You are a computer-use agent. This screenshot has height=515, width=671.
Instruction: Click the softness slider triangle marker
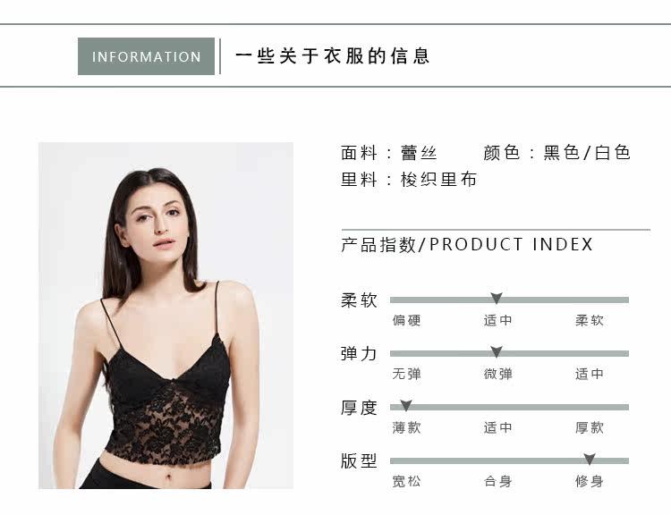tap(496, 298)
